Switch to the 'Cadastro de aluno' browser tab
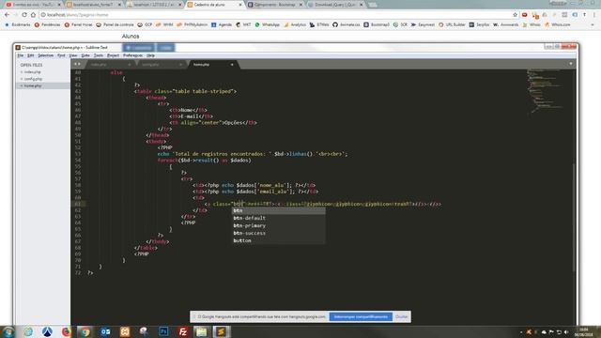 (215, 5)
